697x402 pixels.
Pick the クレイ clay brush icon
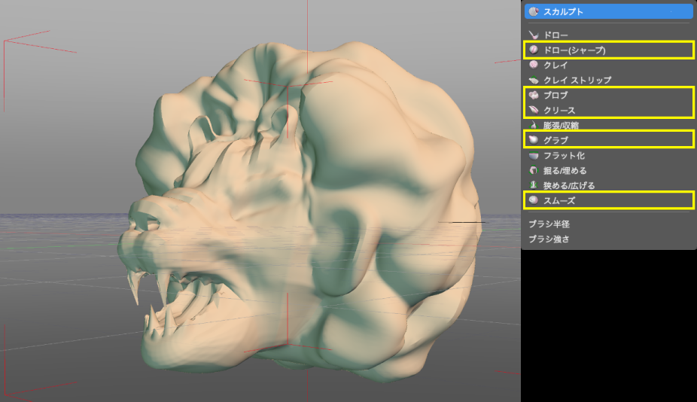tap(534, 65)
